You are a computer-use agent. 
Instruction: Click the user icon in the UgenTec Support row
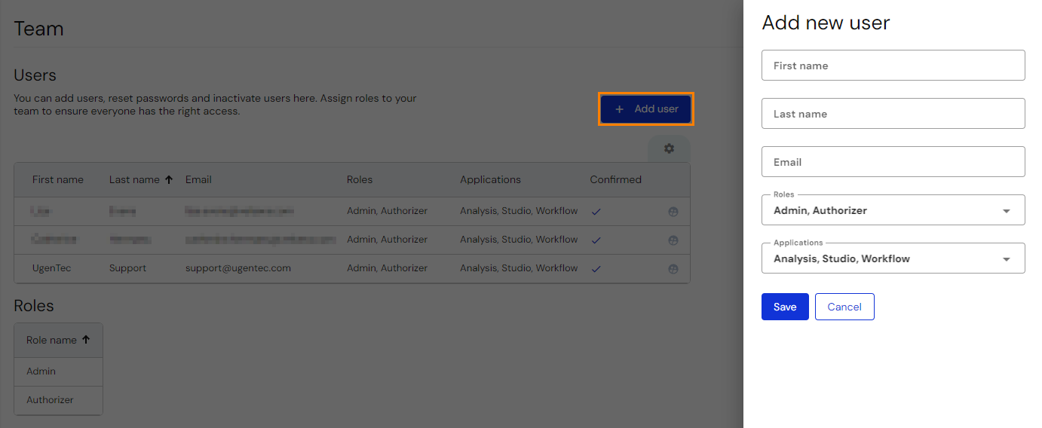tap(673, 269)
